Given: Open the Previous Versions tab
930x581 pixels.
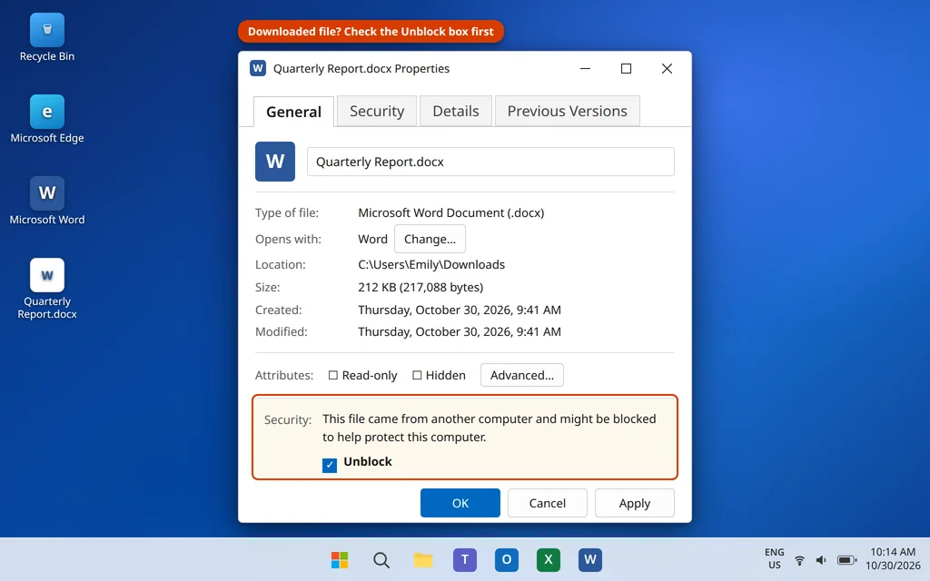Looking at the screenshot, I should 567,111.
